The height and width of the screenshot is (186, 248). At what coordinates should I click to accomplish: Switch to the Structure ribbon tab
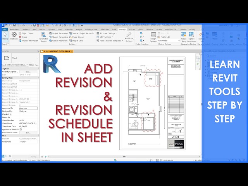click(26, 29)
